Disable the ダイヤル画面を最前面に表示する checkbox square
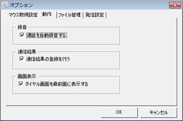Screen dimensions: 183x121 point(21,84)
